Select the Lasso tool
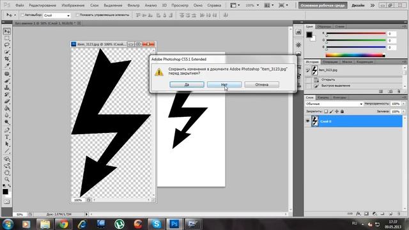The width and height of the screenshot is (409, 230). click(7, 45)
